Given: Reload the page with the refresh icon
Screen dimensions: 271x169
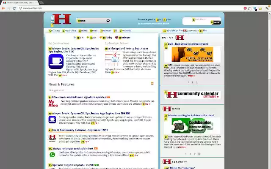Looking at the screenshot, I should click(x=14, y=8).
